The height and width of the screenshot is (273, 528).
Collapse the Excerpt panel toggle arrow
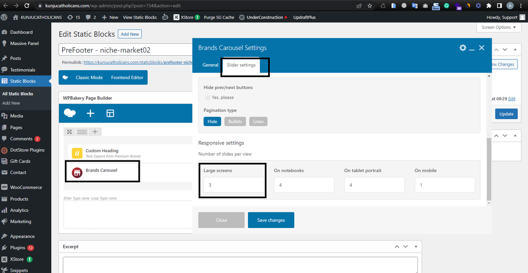[x=416, y=247]
